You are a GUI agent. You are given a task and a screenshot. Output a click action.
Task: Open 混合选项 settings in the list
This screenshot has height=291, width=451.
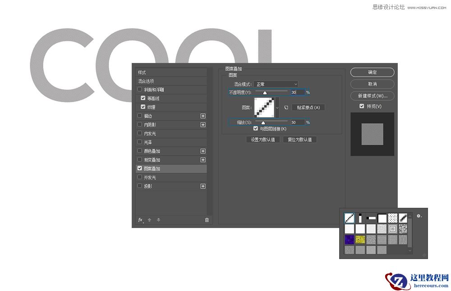[x=171, y=81]
